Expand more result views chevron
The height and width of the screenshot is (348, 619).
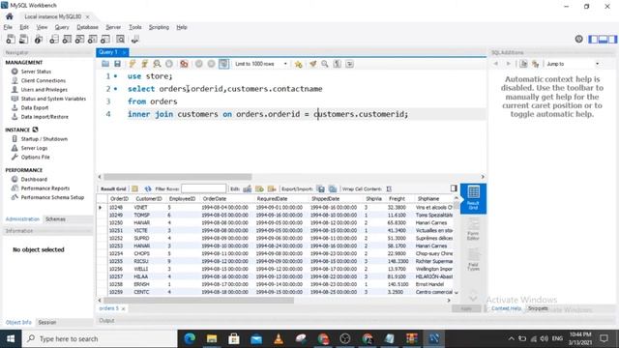coord(473,299)
